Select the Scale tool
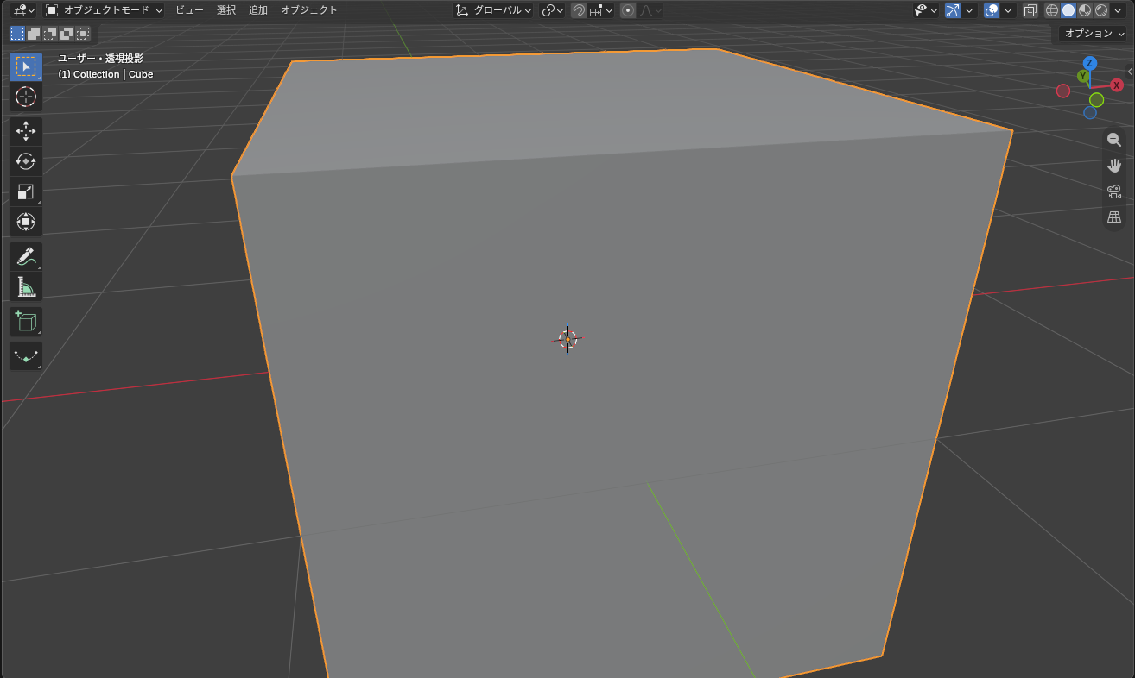Viewport: 1135px width, 678px height. click(26, 191)
